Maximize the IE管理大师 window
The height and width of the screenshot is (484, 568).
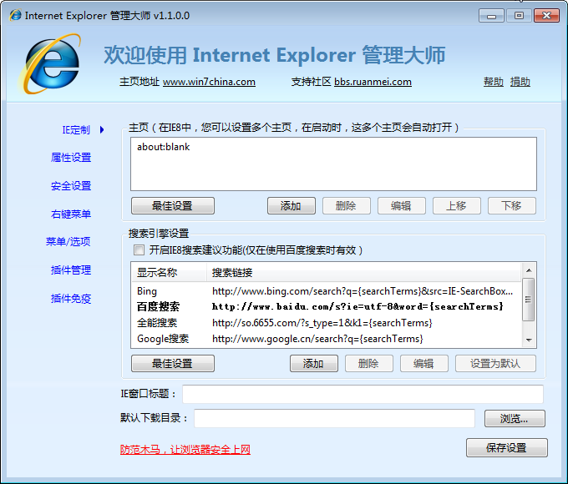pyautogui.click(x=519, y=16)
